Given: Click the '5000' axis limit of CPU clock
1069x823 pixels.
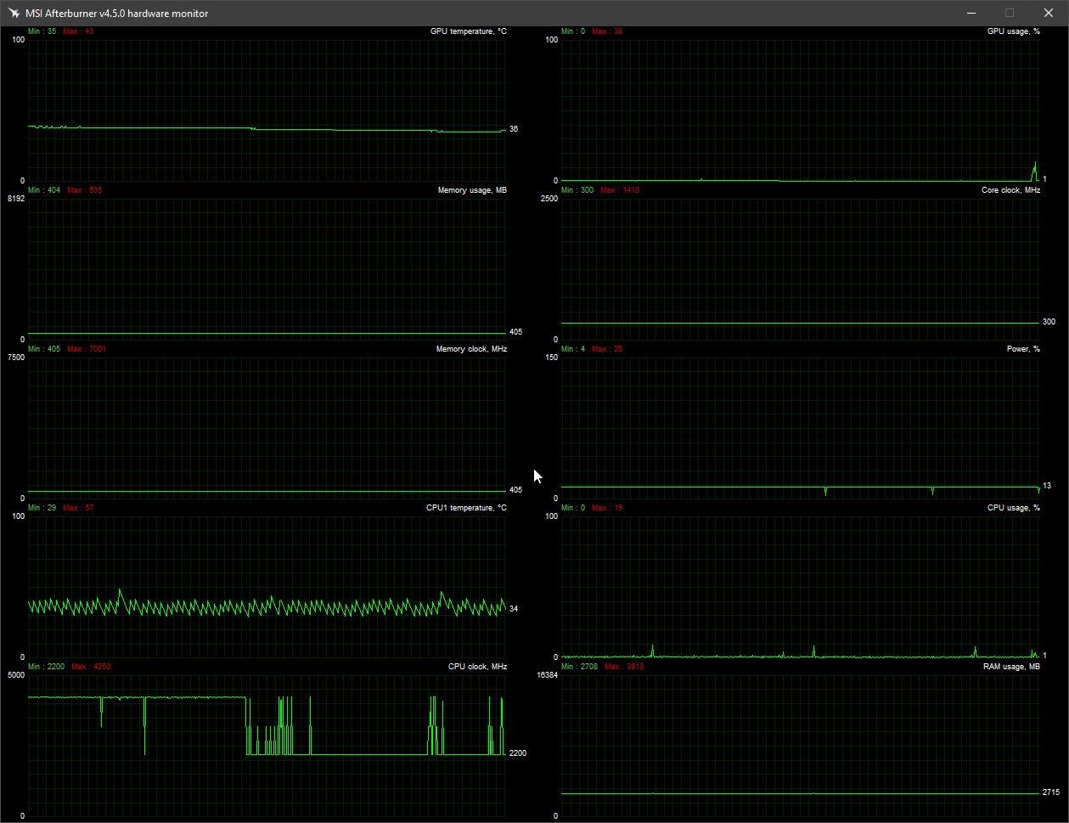Looking at the screenshot, I should tap(16, 674).
